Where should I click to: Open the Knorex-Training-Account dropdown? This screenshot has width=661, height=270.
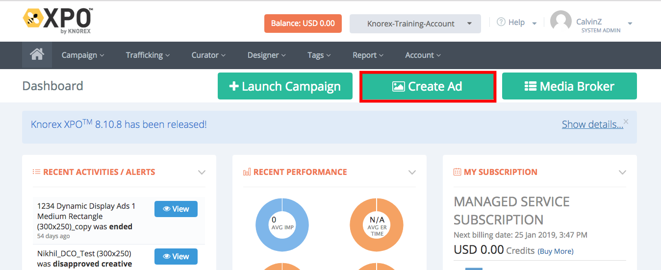415,24
